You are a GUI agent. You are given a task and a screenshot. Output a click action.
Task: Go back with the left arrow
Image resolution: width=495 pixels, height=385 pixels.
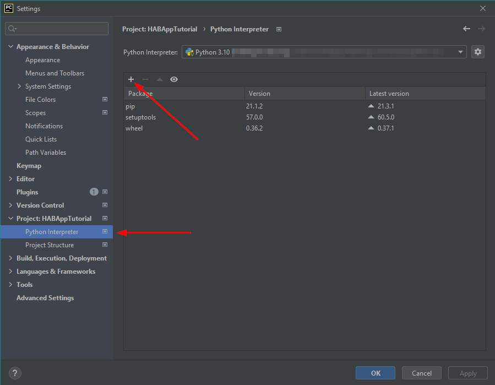pyautogui.click(x=466, y=29)
